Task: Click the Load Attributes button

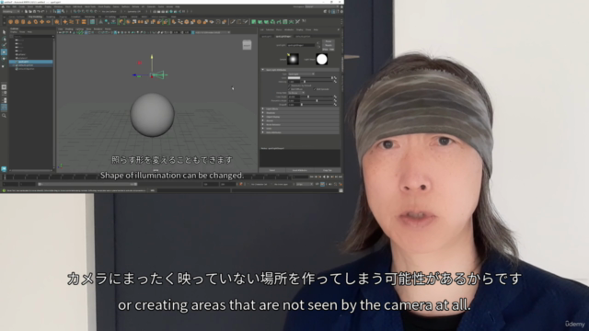Action: point(300,170)
